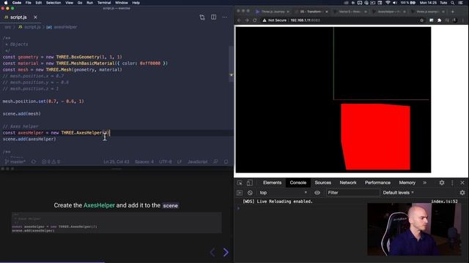This screenshot has width=469, height=263.
Task: Open a new browser tab
Action: [x=453, y=12]
